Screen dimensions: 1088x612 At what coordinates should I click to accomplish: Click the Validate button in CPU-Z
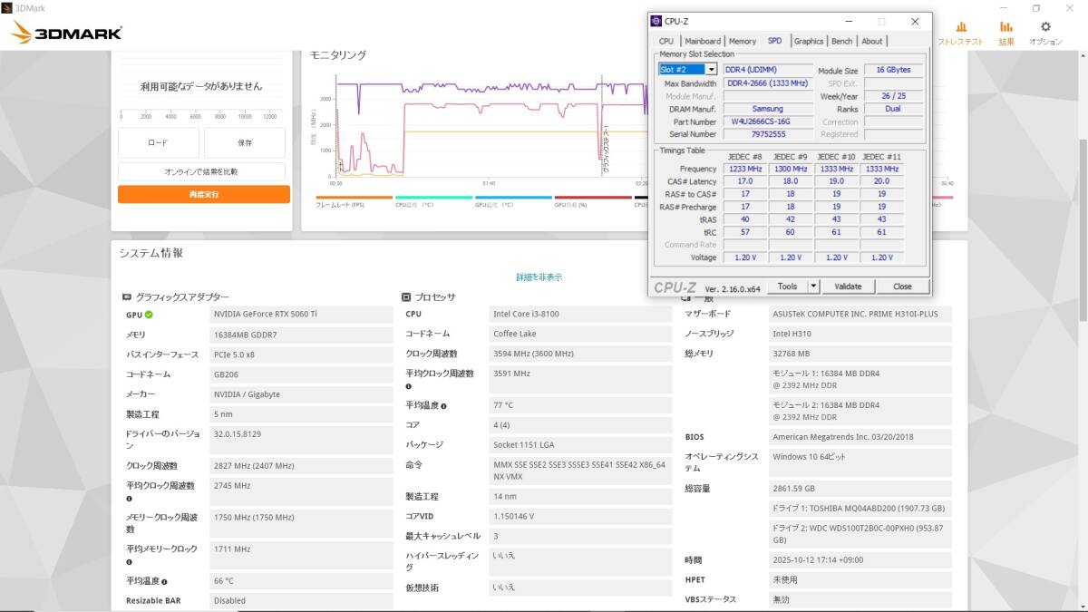(848, 287)
